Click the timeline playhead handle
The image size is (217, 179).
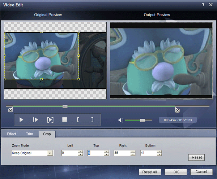(65, 106)
